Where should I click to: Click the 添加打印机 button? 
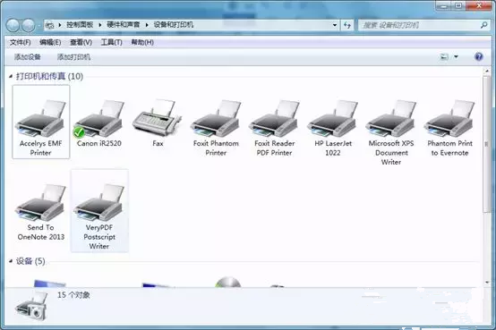[x=73, y=57]
